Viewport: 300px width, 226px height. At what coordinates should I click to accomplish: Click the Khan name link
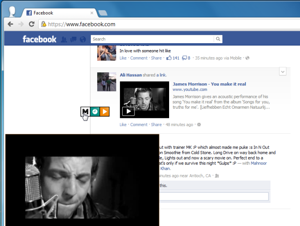coord(165,169)
